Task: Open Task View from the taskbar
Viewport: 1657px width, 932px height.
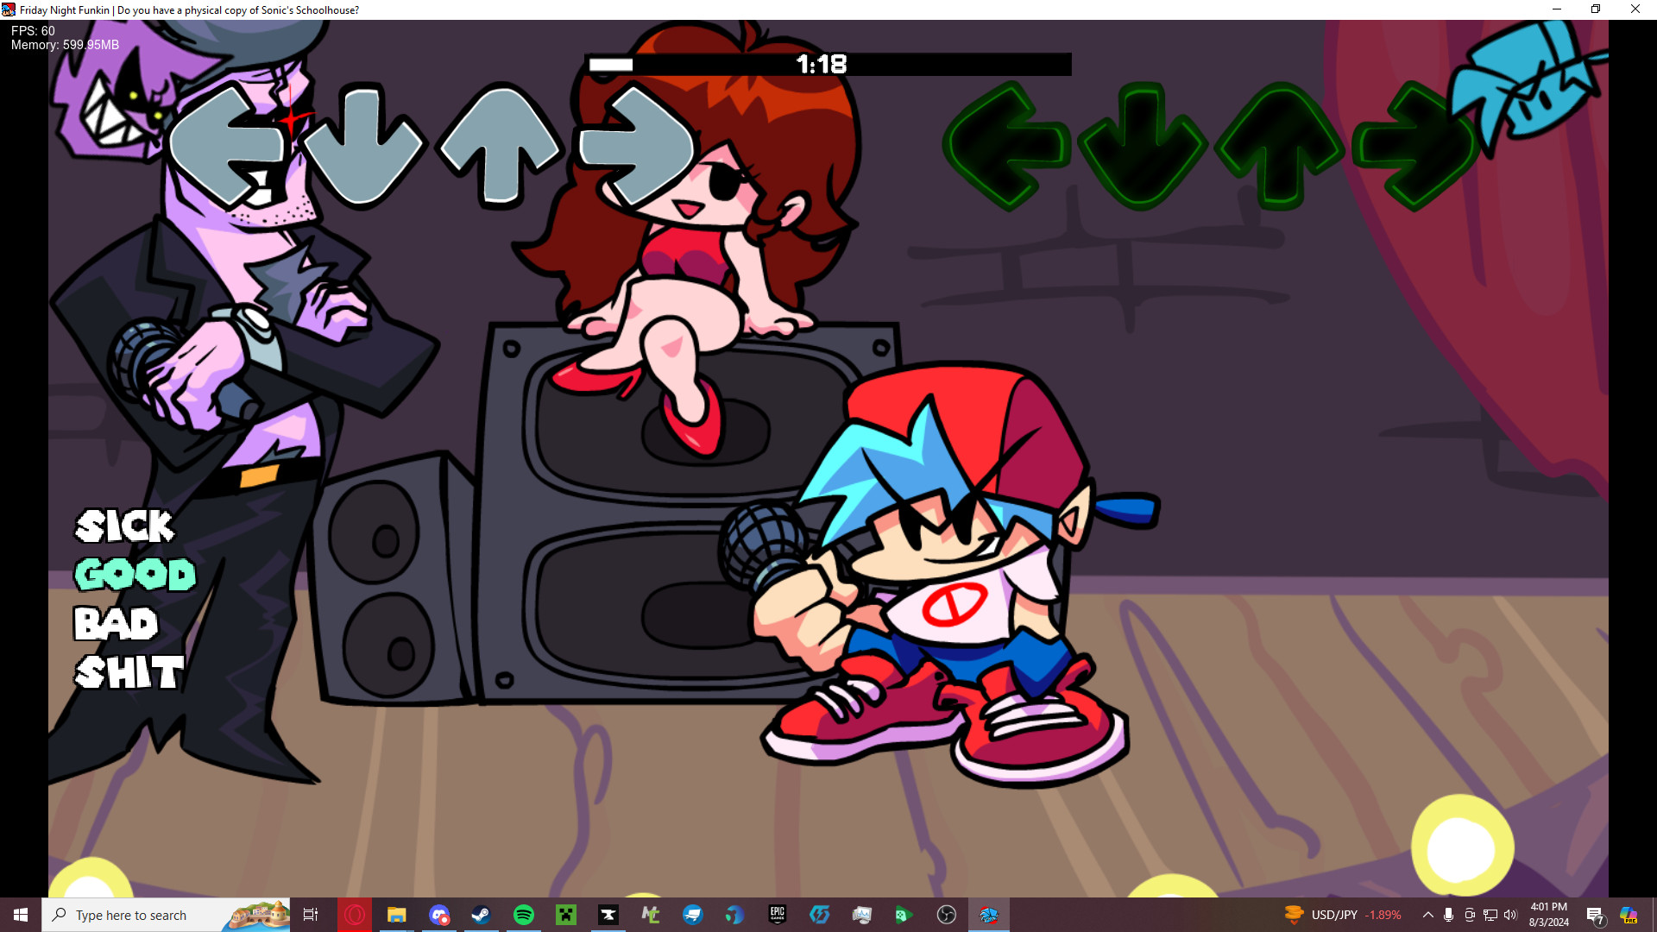Action: pyautogui.click(x=311, y=915)
